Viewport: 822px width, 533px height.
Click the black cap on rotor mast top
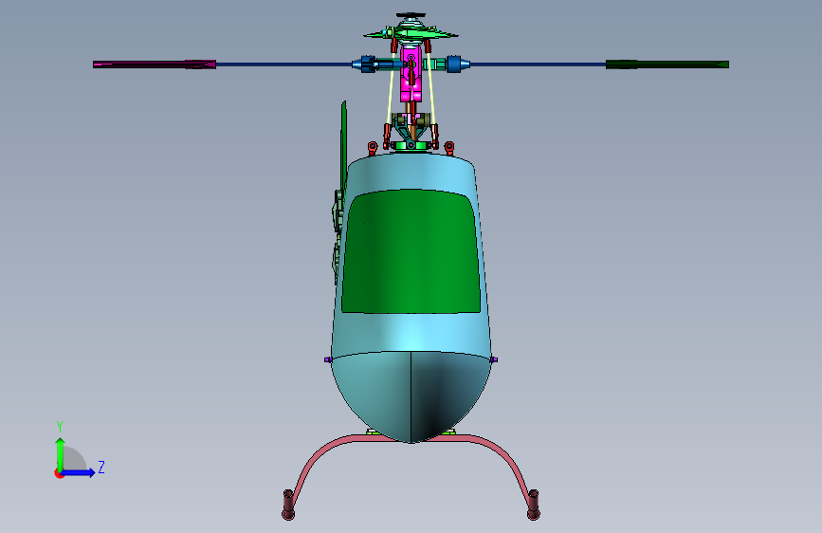(x=411, y=14)
